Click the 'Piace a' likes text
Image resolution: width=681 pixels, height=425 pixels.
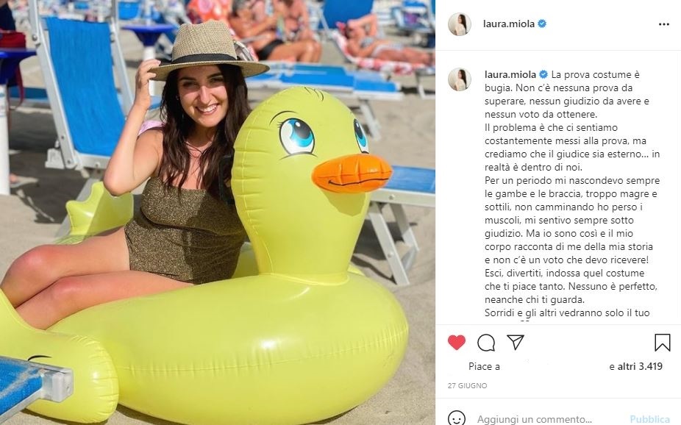tap(484, 366)
